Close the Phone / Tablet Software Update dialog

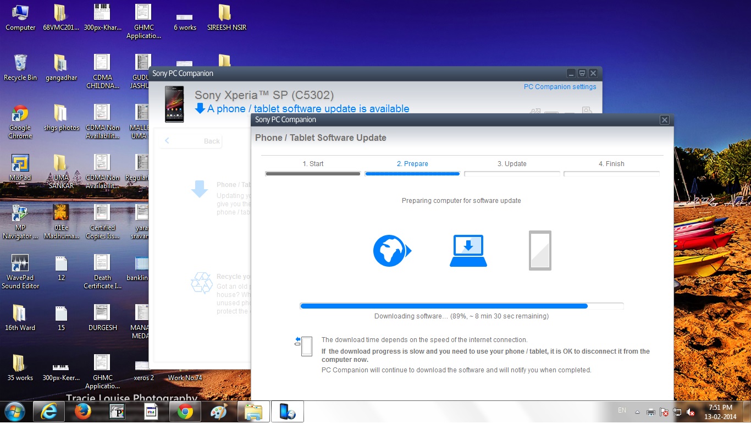664,120
